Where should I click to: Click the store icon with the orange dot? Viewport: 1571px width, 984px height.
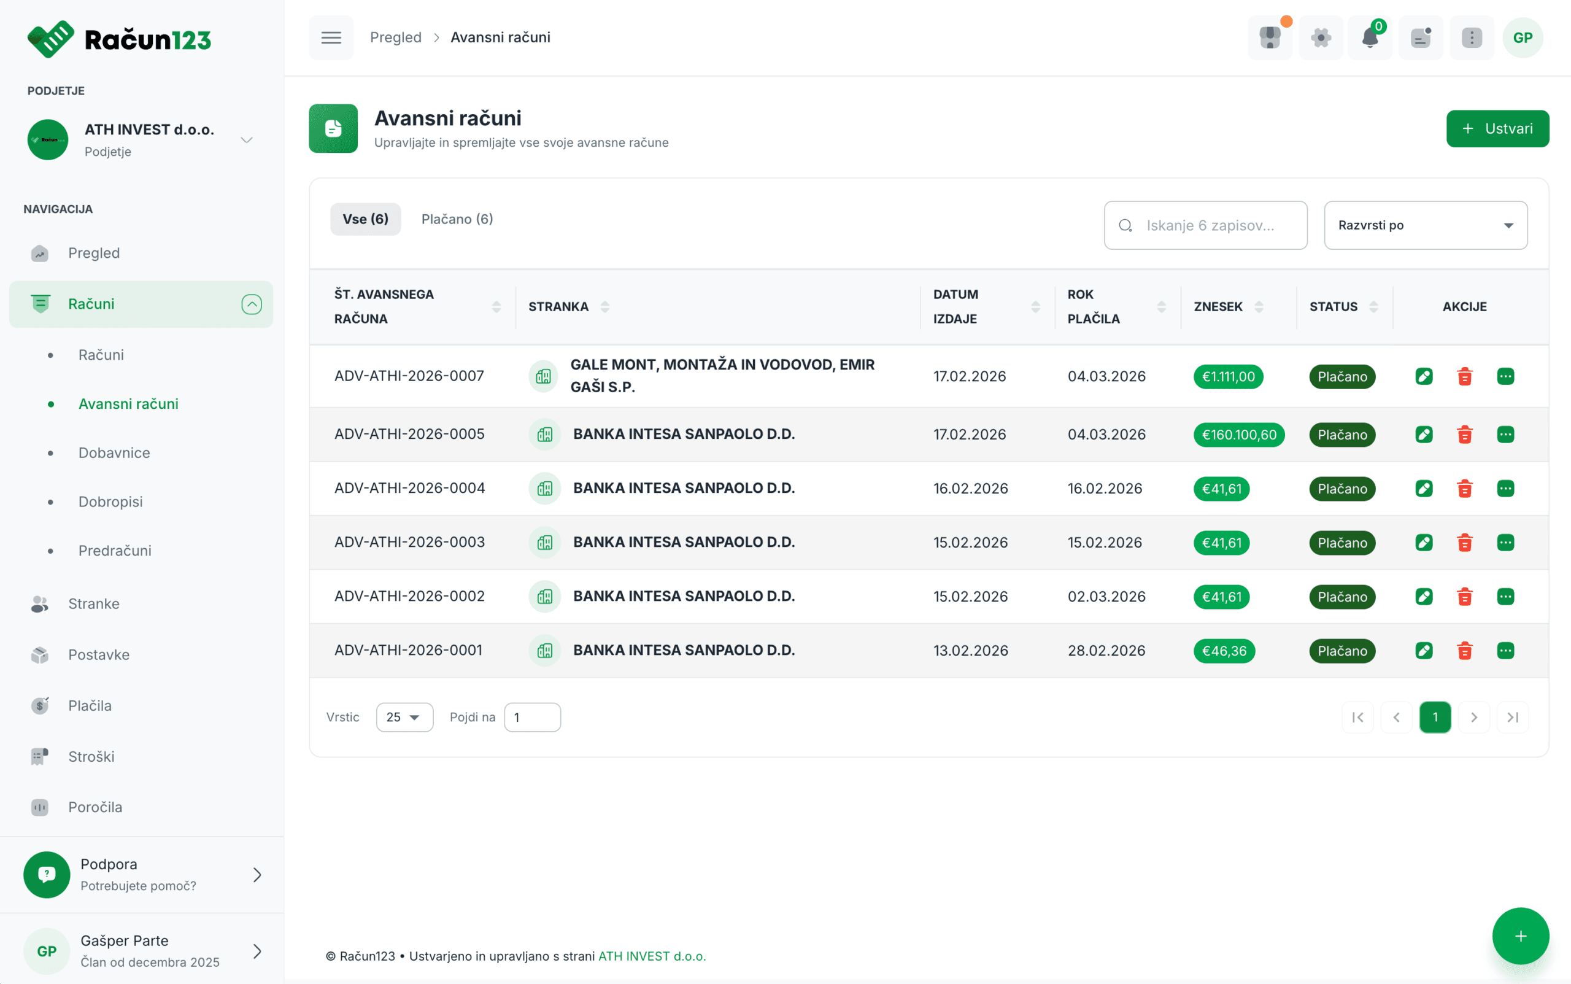[1270, 37]
